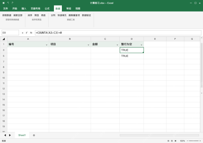Click the 100% zoom level
This screenshot has height=143, width=203.
[182, 141]
